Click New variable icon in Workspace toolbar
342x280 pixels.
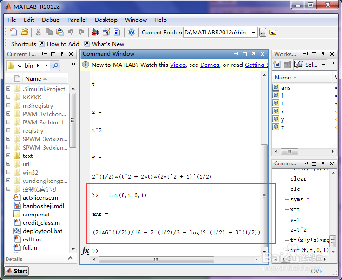tap(277, 65)
